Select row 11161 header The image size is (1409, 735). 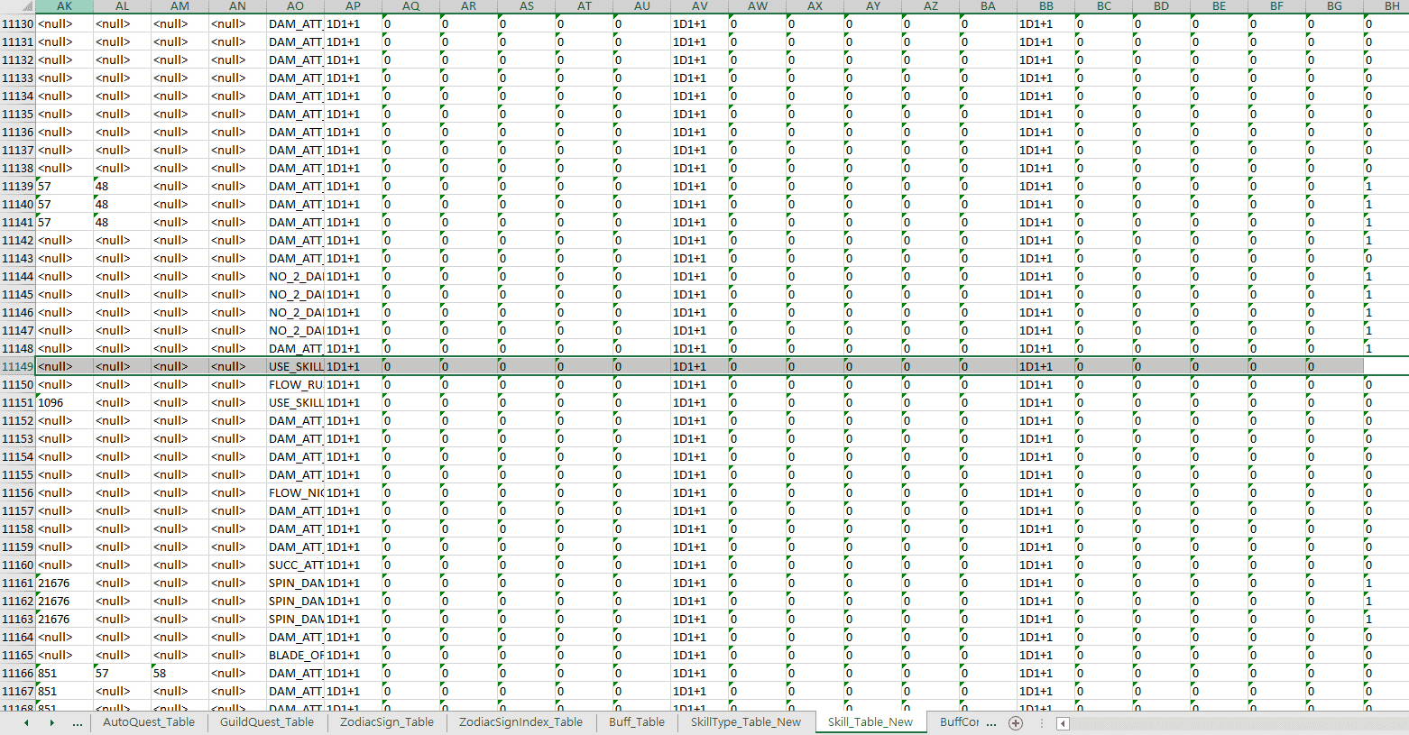tap(17, 583)
